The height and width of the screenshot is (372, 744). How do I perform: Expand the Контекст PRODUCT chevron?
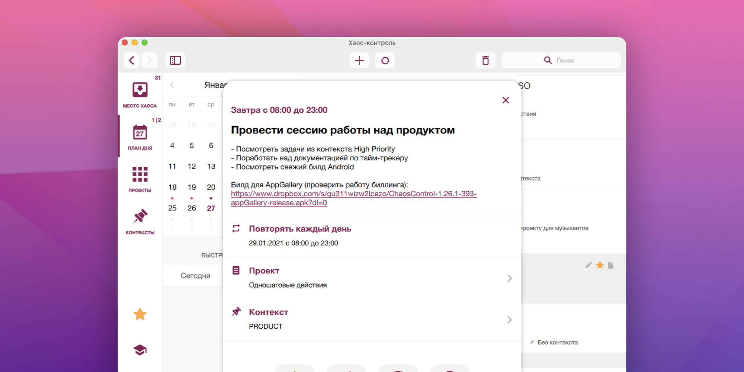(509, 320)
